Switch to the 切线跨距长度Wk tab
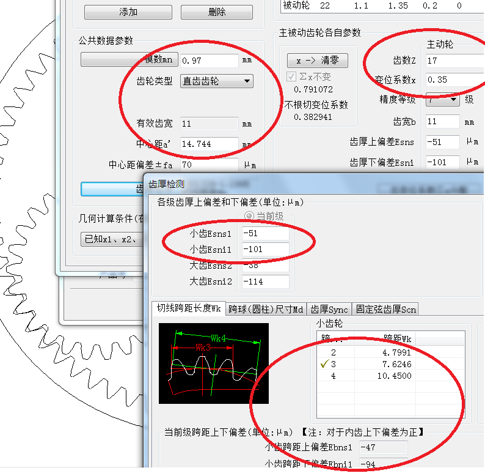 tap(189, 308)
